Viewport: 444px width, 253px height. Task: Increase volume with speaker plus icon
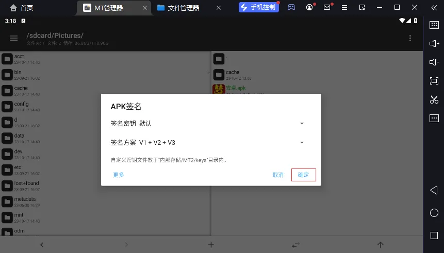[x=434, y=44]
